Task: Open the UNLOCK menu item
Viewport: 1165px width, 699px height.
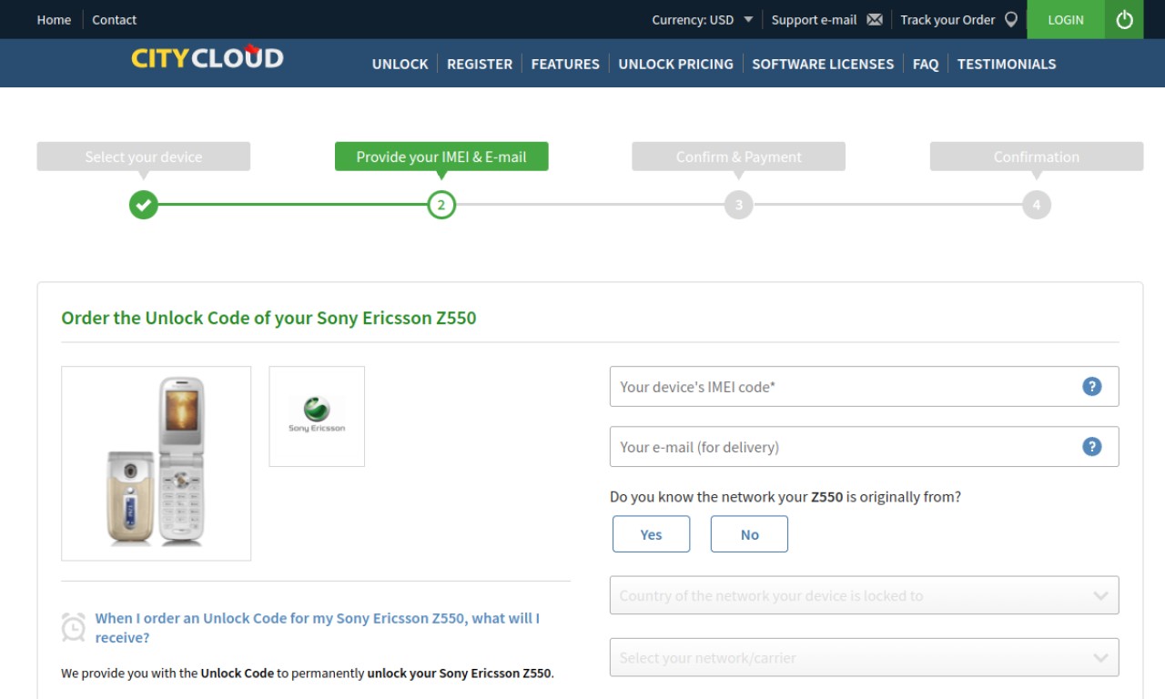Action: tap(400, 64)
